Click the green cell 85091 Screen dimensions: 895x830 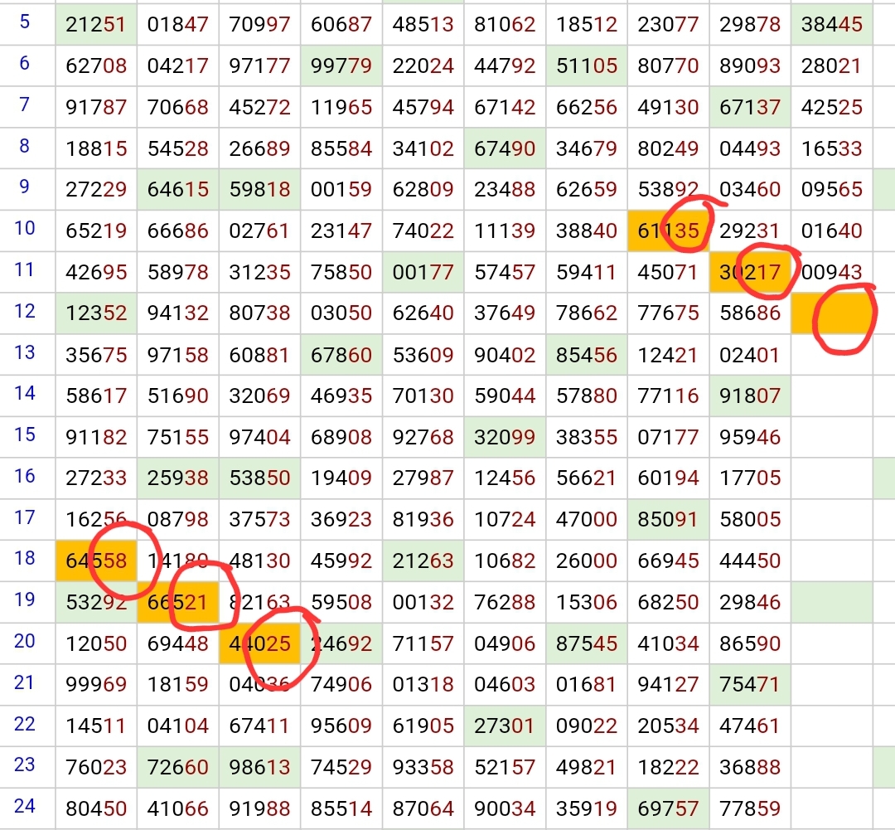pyautogui.click(x=668, y=520)
